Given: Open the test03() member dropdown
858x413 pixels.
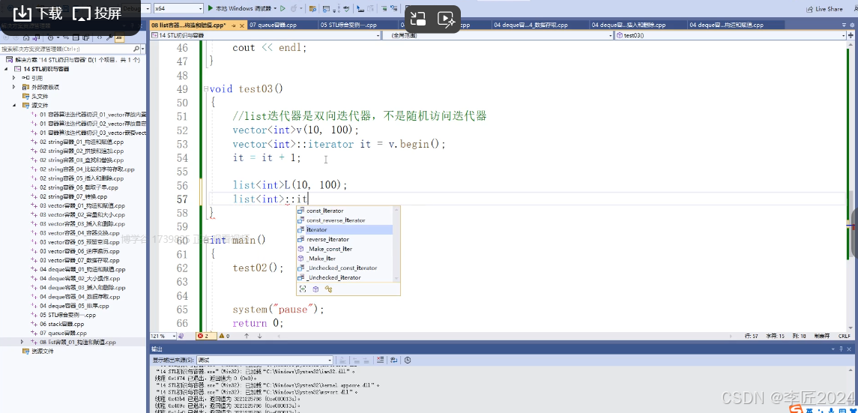Looking at the screenshot, I should click(731, 35).
